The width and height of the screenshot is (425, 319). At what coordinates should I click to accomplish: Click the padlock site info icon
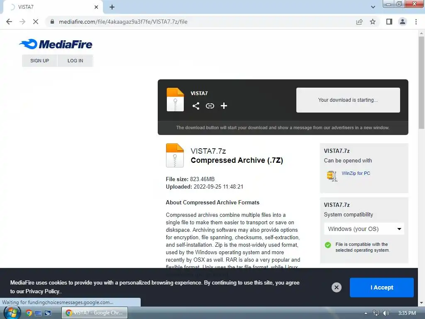(52, 22)
